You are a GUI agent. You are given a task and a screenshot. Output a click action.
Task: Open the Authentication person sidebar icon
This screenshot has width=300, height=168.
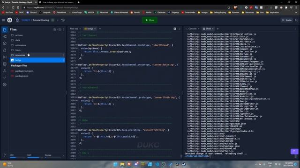(x=5, y=70)
